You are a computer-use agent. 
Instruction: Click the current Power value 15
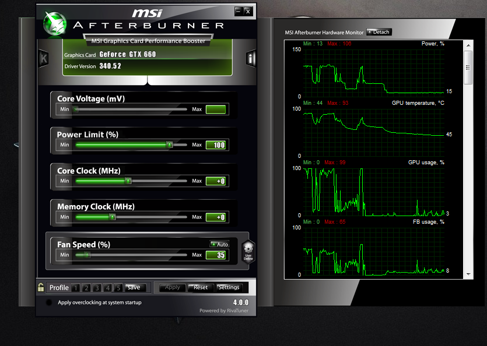[449, 91]
